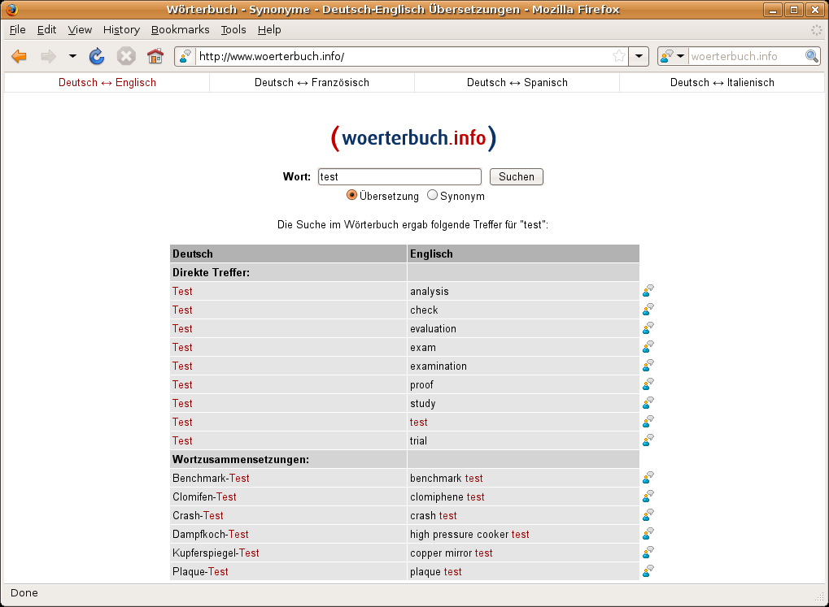829x607 pixels.
Task: Click the 'Done' status bar text
Action: [x=24, y=592]
